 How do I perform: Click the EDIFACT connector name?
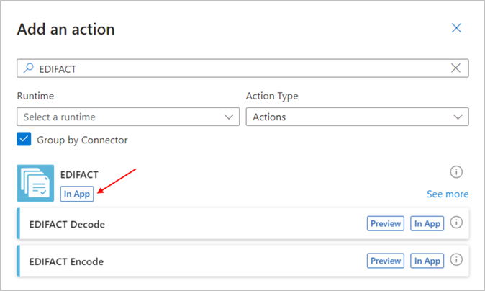pos(79,175)
